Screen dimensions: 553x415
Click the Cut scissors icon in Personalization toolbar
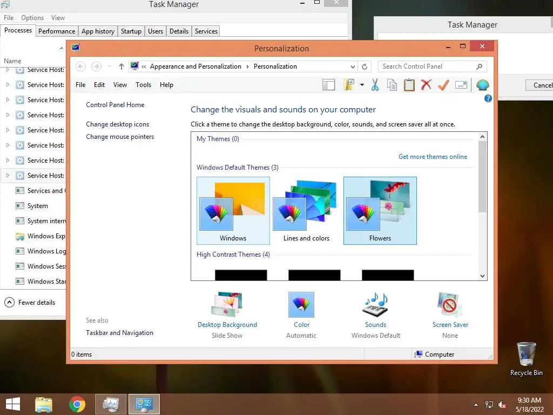(375, 85)
